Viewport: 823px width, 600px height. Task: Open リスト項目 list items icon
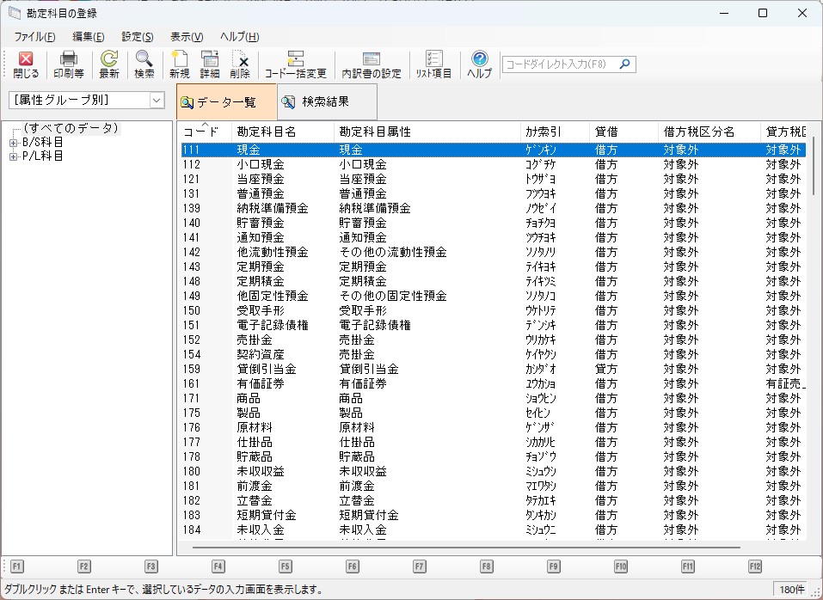tap(434, 64)
